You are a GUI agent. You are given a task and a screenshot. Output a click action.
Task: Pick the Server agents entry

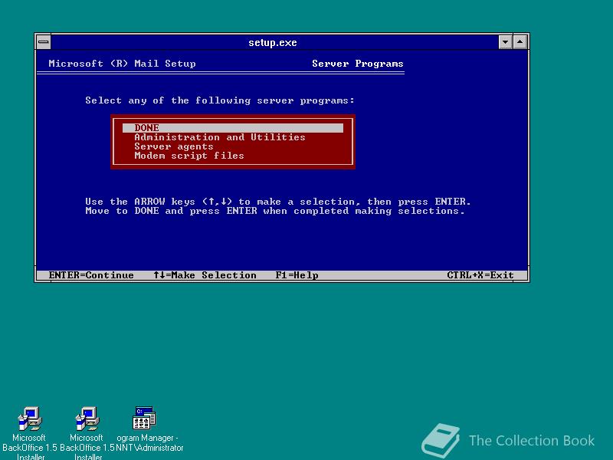(x=174, y=146)
